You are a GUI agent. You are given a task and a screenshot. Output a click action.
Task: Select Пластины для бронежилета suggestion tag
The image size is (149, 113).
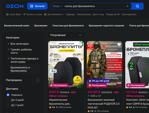pyautogui.click(x=68, y=26)
